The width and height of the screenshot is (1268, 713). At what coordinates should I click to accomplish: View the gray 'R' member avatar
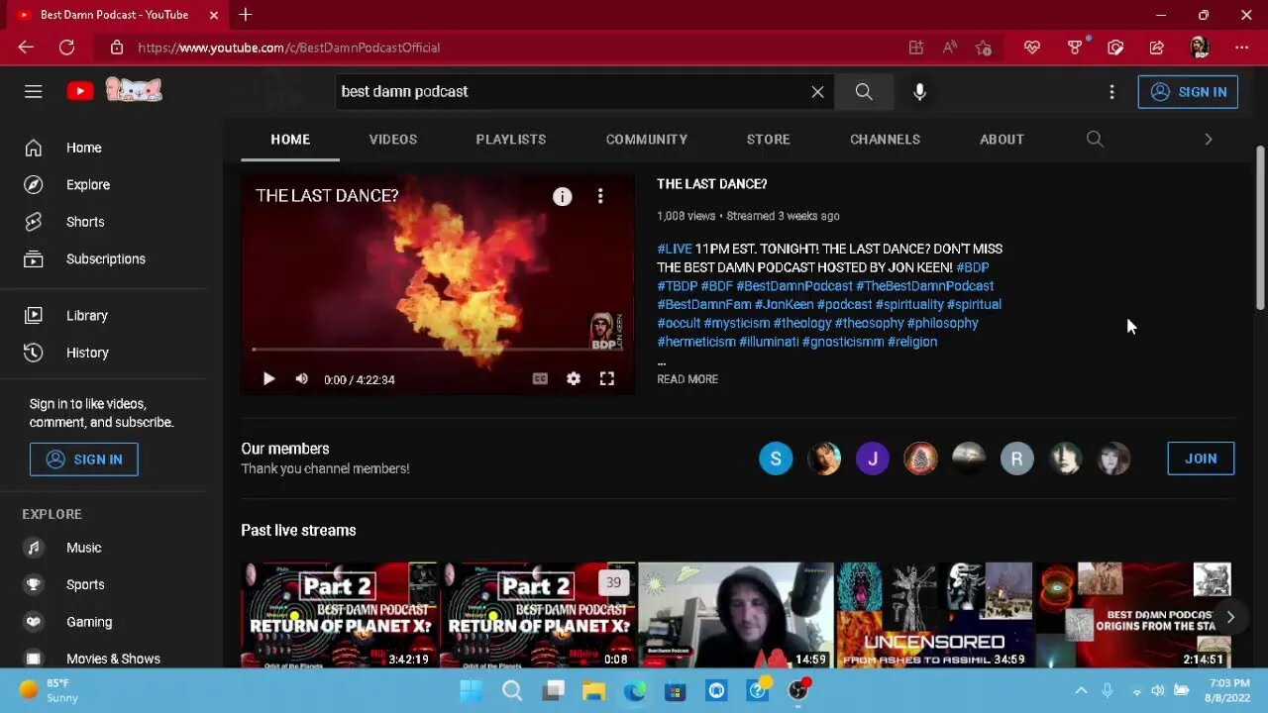point(1016,458)
